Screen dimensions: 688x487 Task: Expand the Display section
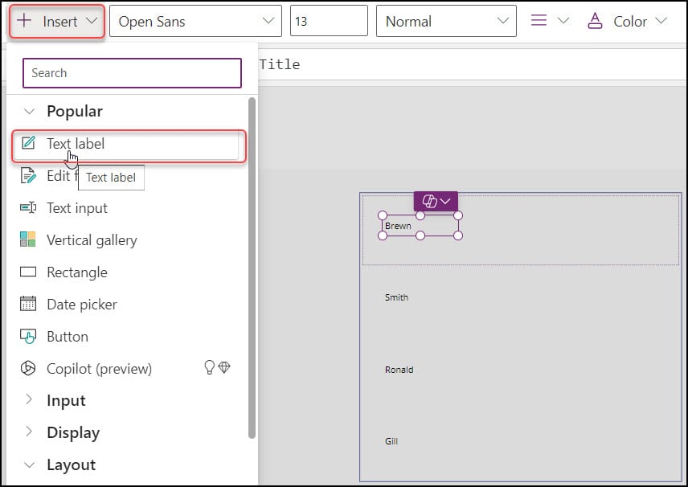pyautogui.click(x=29, y=432)
